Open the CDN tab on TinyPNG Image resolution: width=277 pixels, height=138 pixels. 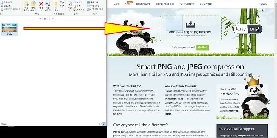point(127,4)
